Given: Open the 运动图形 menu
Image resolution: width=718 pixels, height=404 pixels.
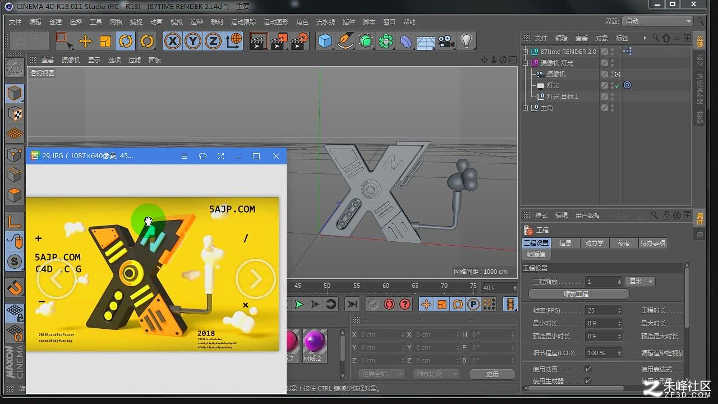Looking at the screenshot, I should tap(275, 22).
